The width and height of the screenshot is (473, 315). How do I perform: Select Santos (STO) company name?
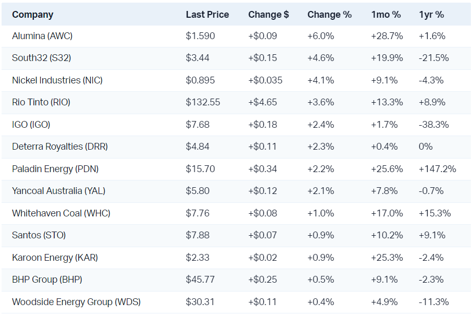click(x=39, y=235)
